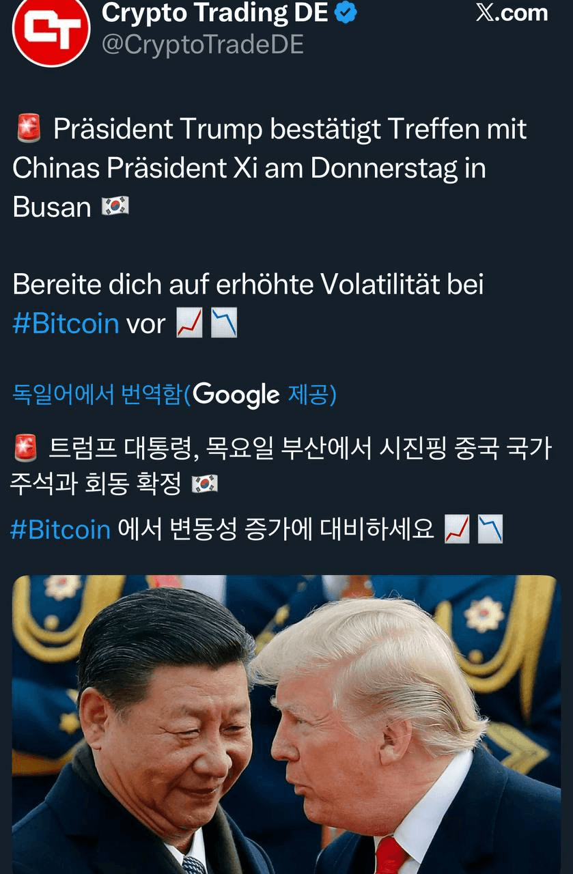The height and width of the screenshot is (874, 573).
Task: Open the Xi and Trump photo
Action: [x=286, y=724]
